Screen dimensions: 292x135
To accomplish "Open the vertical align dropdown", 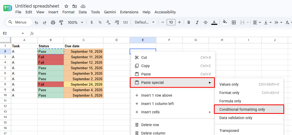I will pos(268,22).
